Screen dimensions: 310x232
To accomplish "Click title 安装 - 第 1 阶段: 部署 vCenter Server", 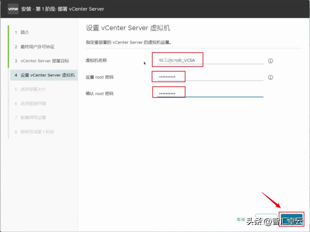I will pos(63,9).
